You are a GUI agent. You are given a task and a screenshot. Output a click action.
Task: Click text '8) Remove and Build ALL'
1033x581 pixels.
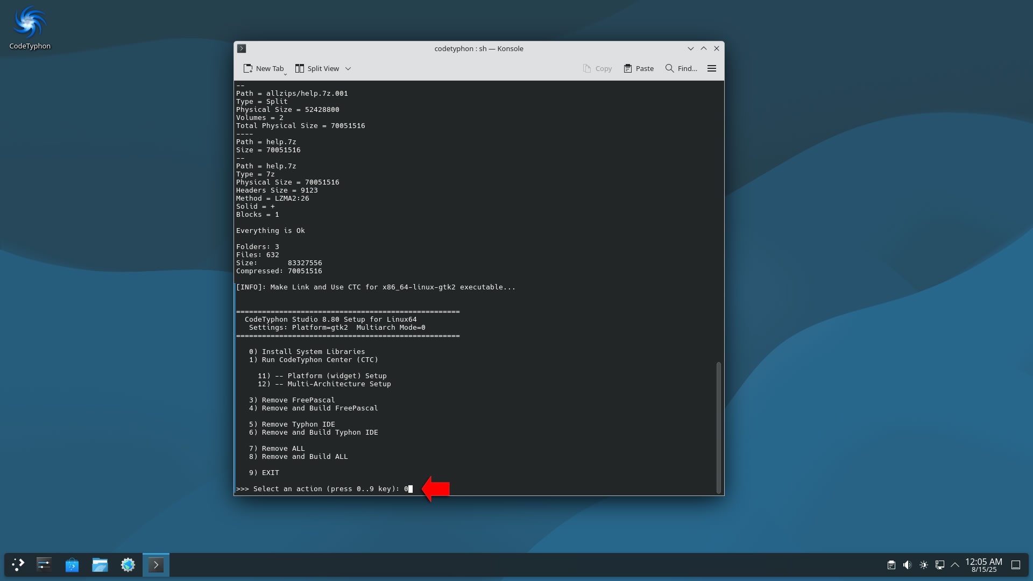[298, 457]
